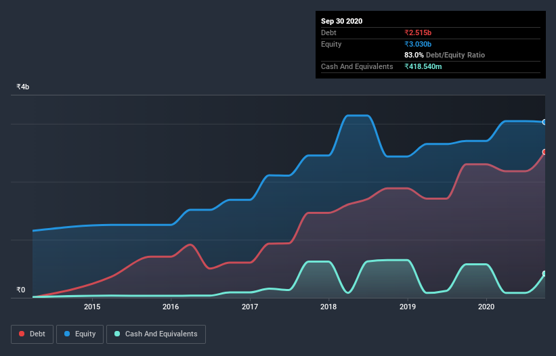Image resolution: width=556 pixels, height=356 pixels.
Task: Click the 2019 x-axis label
Action: coord(408,307)
